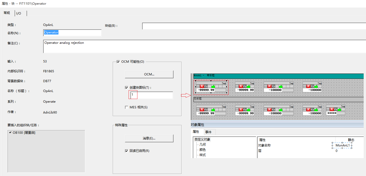Select the top-left selected MonAnL block icon
Screen dimensions: 366x176
pyautogui.click(x=211, y=87)
